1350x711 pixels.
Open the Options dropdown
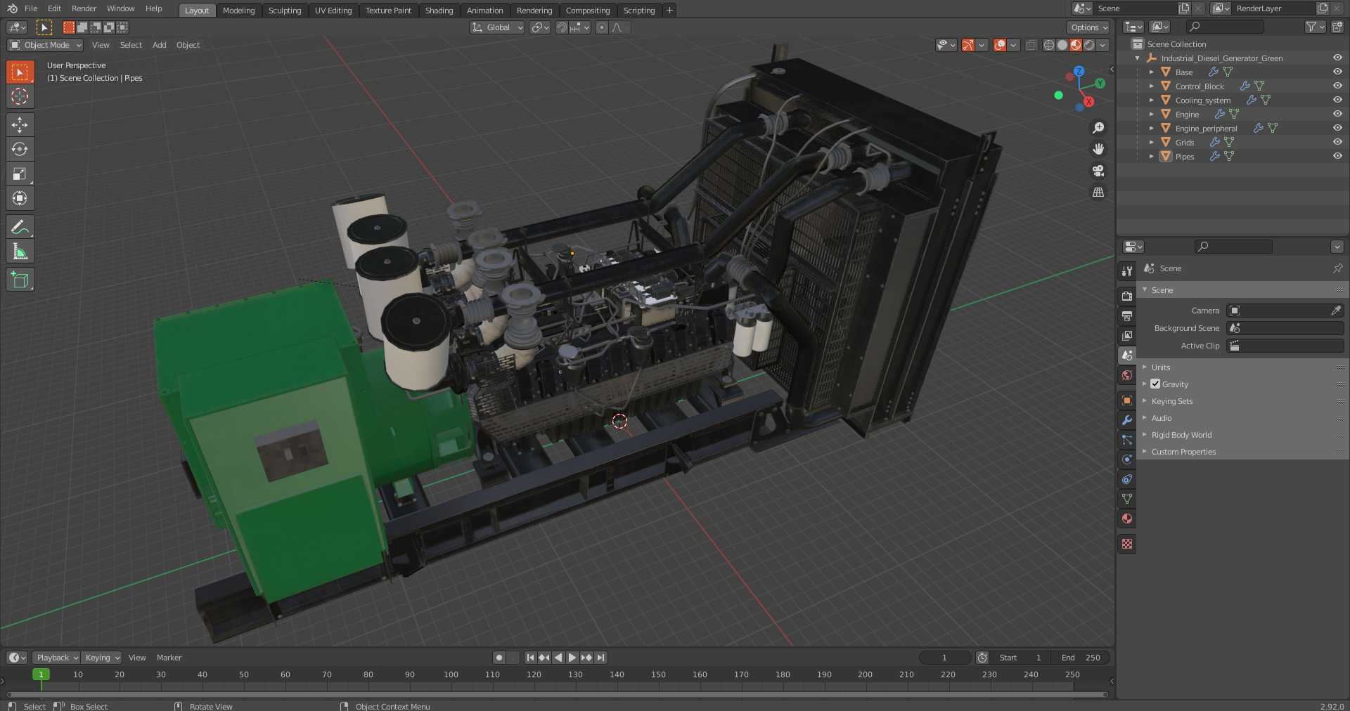[1088, 27]
